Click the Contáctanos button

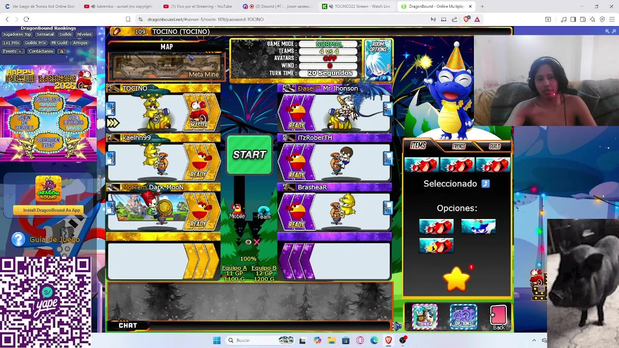coord(41,51)
